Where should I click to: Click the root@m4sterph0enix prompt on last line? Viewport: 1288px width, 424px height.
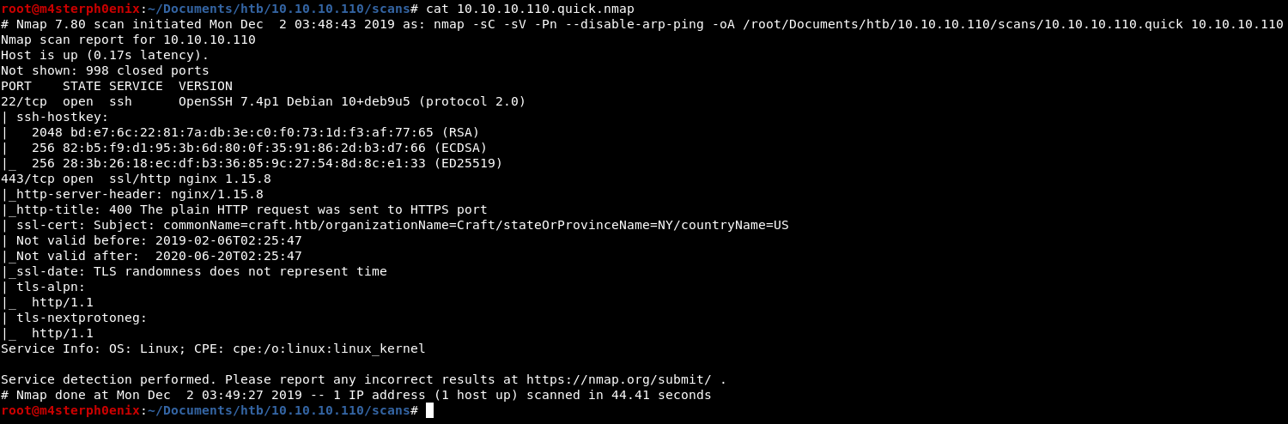coord(70,410)
